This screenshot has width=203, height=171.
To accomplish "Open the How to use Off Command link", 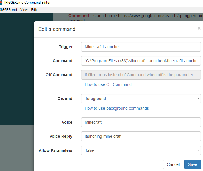I will click(108, 84).
